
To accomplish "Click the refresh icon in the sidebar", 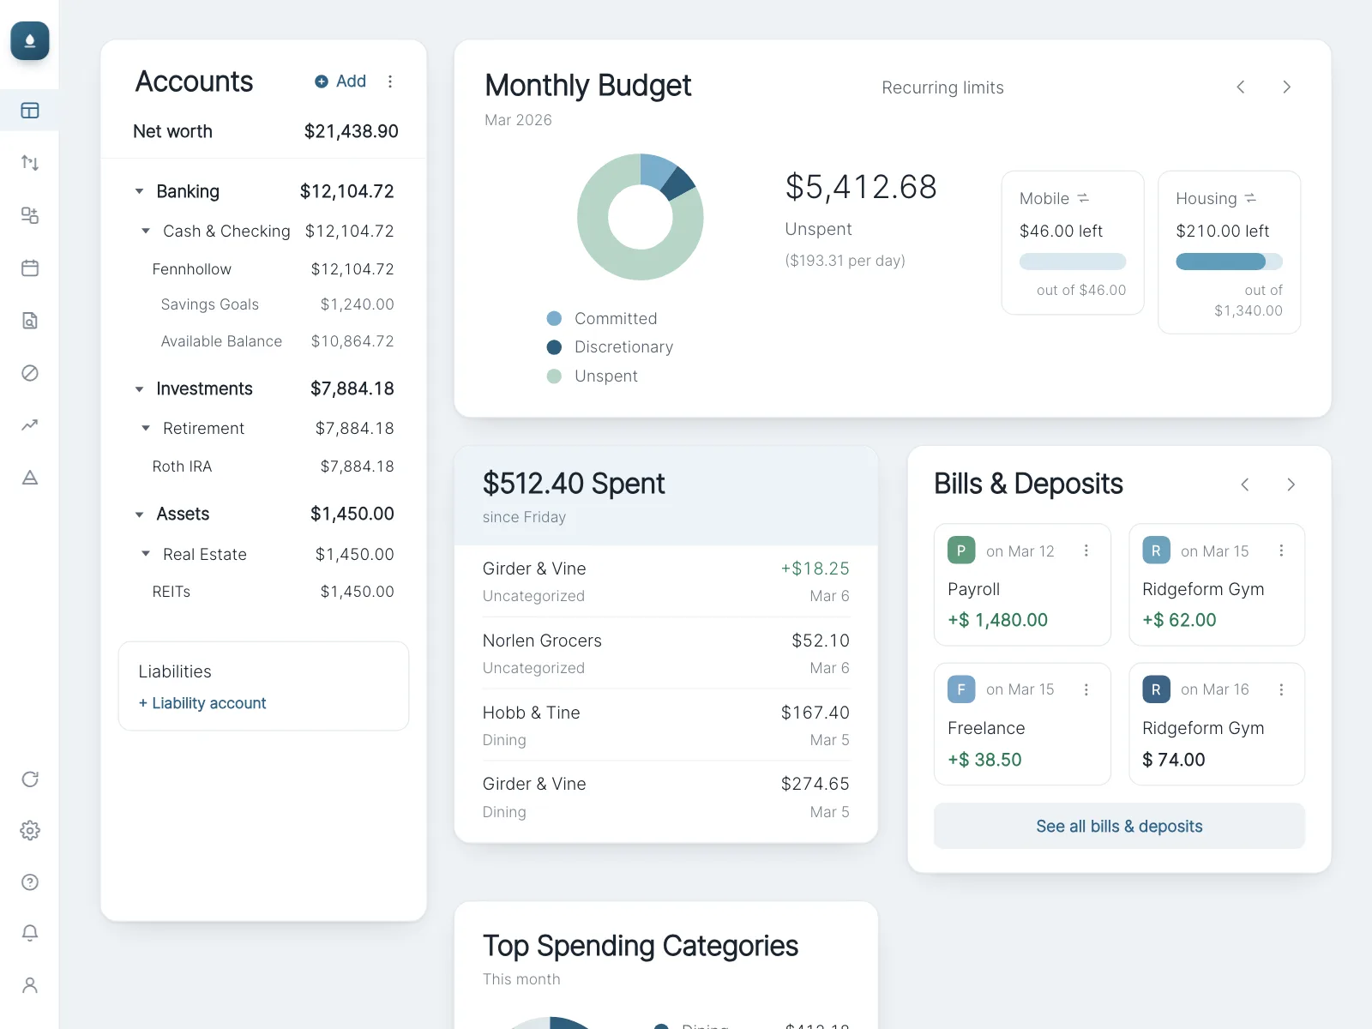I will point(30,779).
